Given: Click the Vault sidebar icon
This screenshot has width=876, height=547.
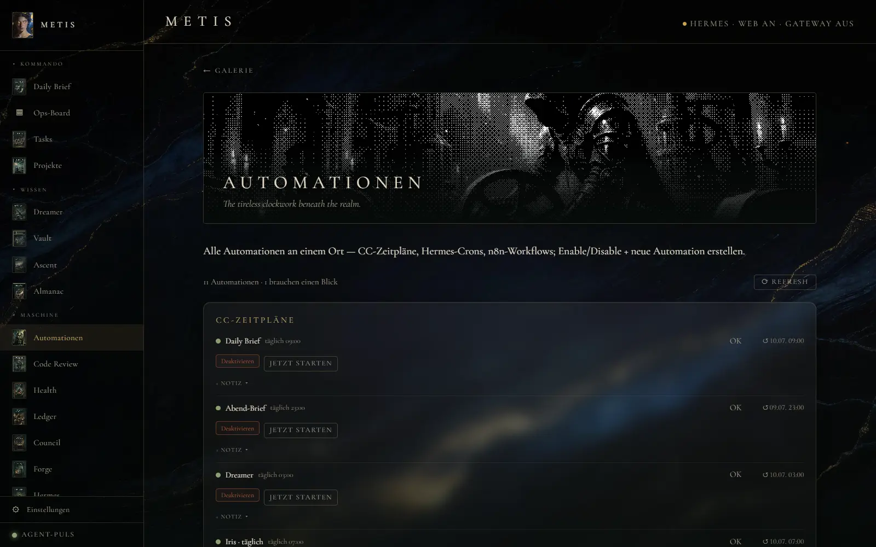Looking at the screenshot, I should 19,238.
